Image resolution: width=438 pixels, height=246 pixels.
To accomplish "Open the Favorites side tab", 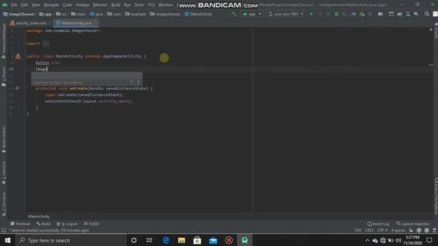I will point(3,173).
